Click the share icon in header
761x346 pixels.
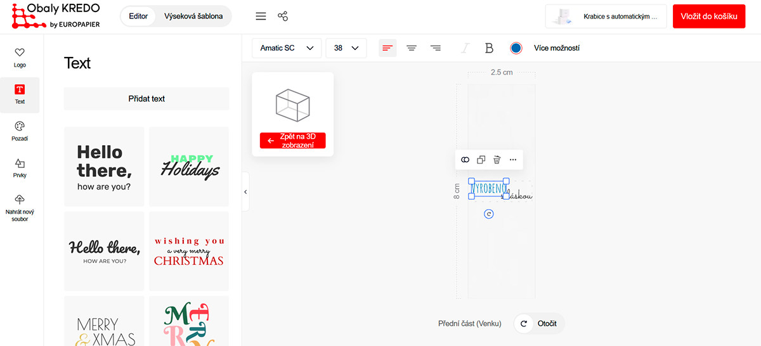(x=283, y=16)
